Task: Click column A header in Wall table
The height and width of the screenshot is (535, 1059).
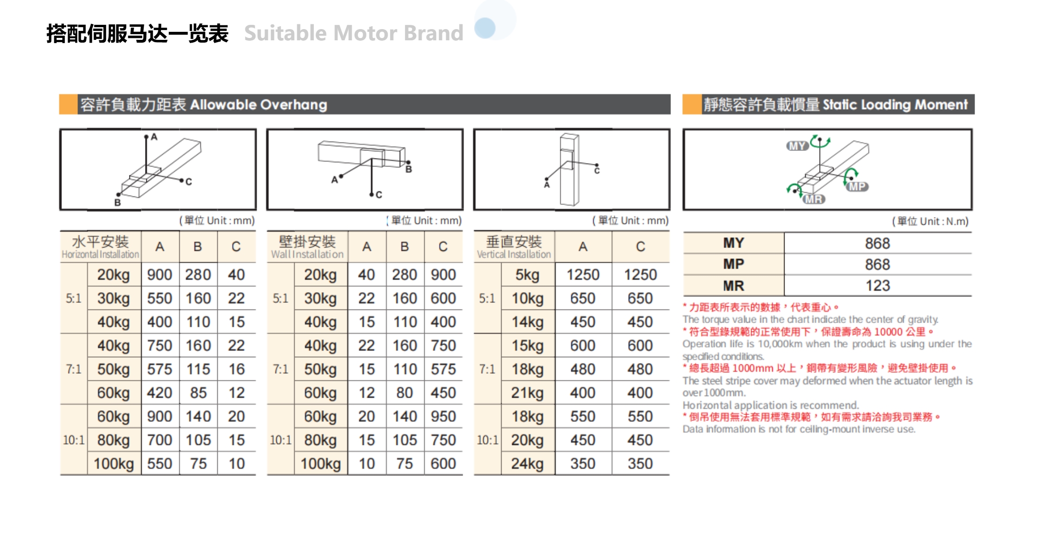Action: pos(366,247)
